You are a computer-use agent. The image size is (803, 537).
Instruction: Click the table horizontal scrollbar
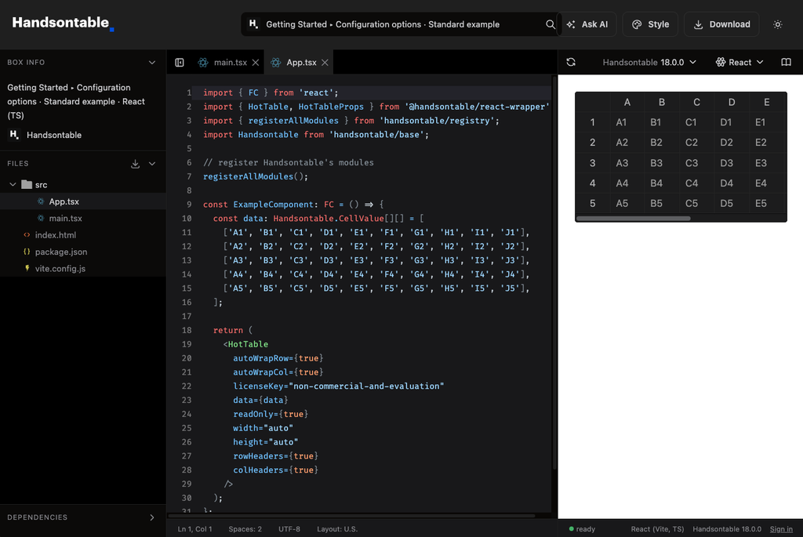coord(634,219)
